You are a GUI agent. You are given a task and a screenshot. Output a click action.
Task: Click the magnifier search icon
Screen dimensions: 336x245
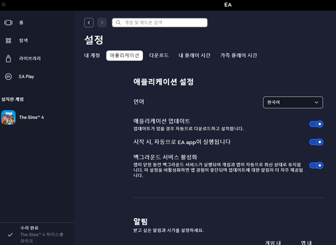[x=118, y=22]
